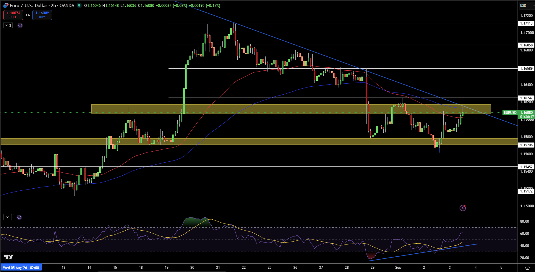This screenshot has width=535, height=272.
Task: Click the spread value 1.6 between buttons
Action: [27, 15]
